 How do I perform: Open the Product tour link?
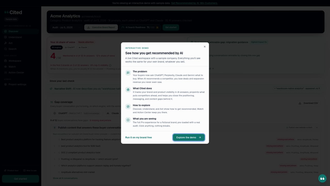[11, 171]
